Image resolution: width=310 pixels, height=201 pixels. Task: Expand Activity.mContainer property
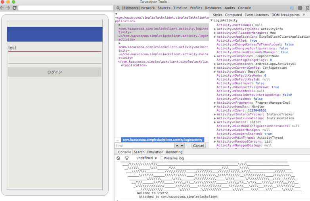click(x=215, y=64)
